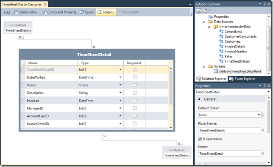Open EditableTimeSheetDetailGrid screen
The height and width of the screenshot is (167, 273).
240,71
